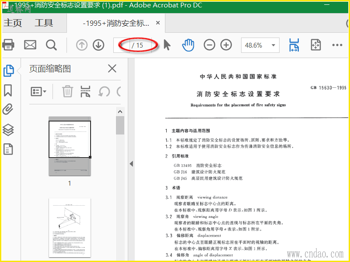The height and width of the screenshot is (262, 350).
Task: Open the zoom level 48.6% dropdown
Action: click(x=260, y=45)
